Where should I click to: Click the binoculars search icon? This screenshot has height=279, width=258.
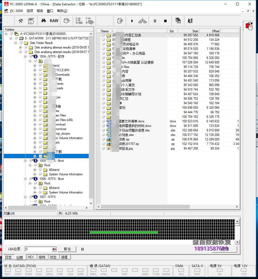click(x=43, y=21)
